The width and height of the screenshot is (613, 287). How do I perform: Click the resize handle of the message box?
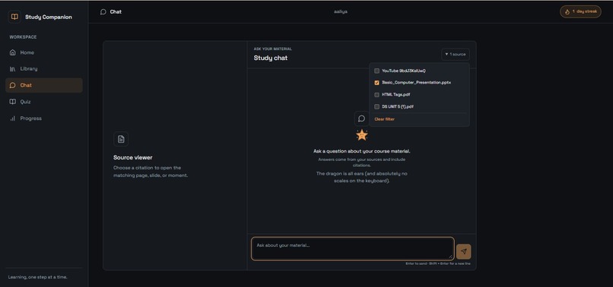[x=451, y=257]
